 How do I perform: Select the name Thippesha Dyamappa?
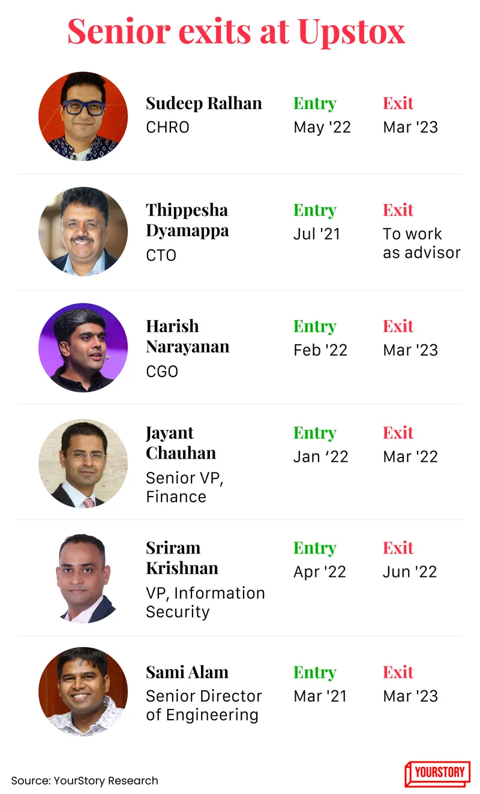pos(187,220)
